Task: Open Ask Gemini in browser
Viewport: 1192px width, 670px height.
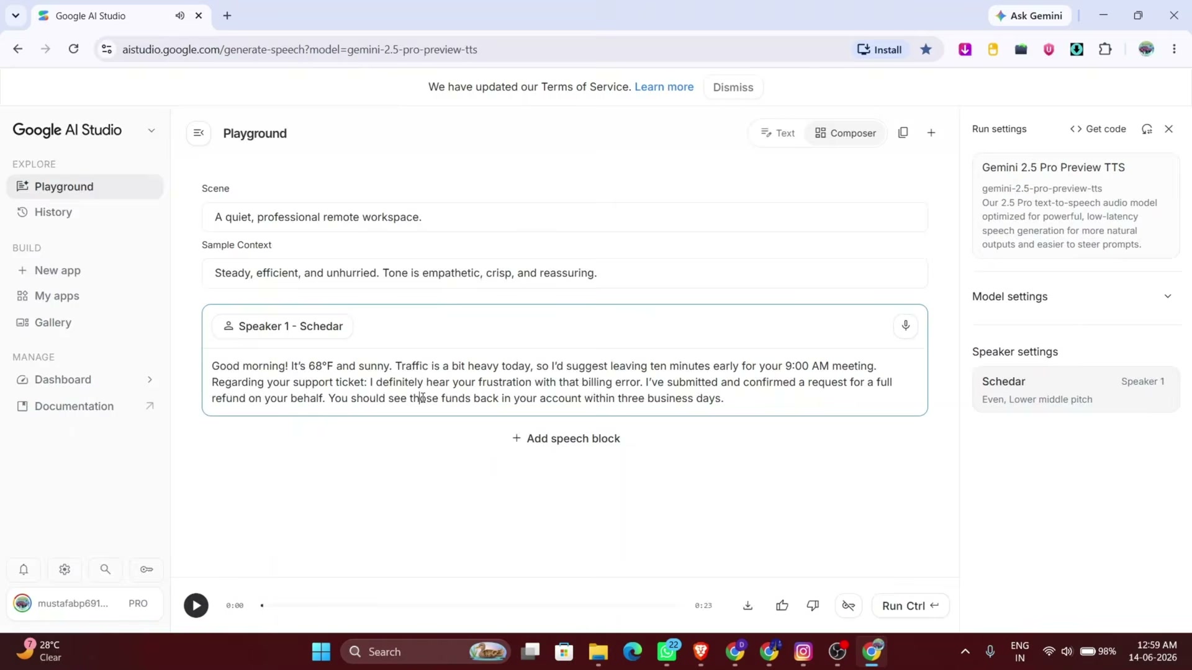Action: [1029, 16]
